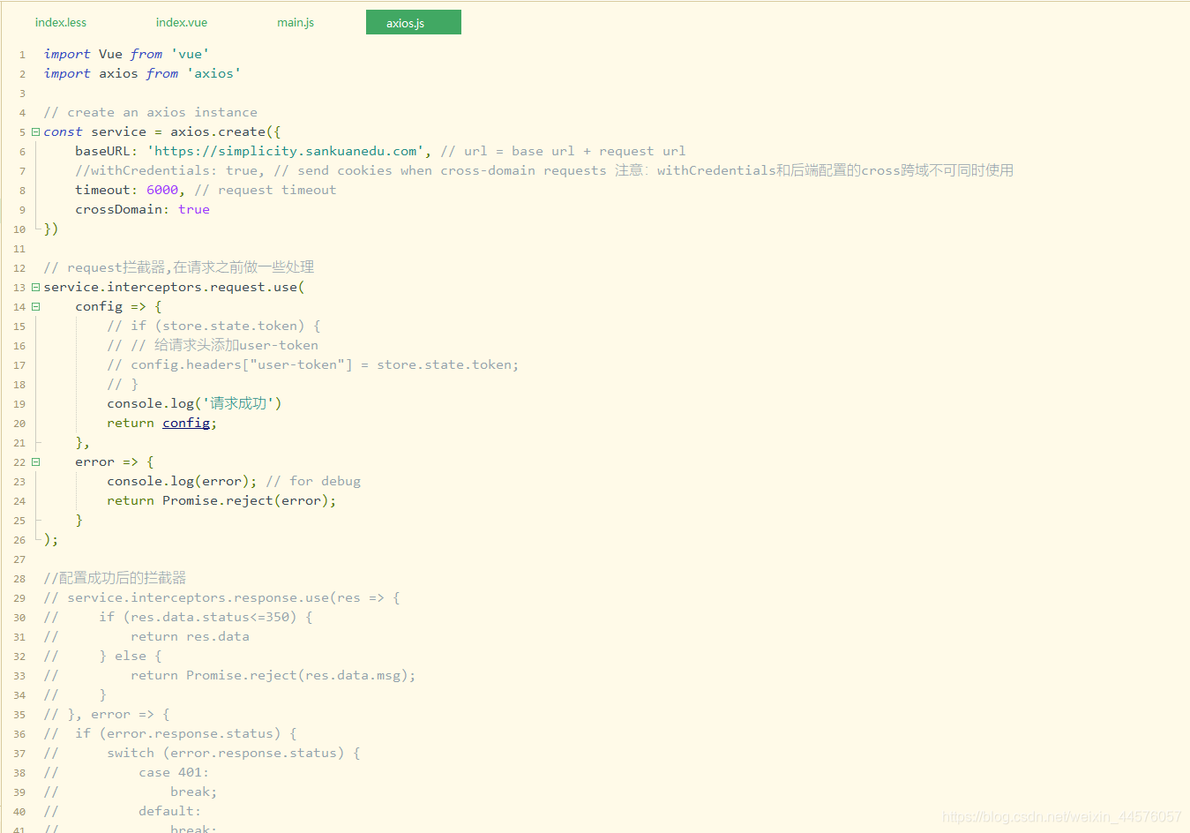The height and width of the screenshot is (833, 1190).
Task: Collapse the error handler fold on line 22
Action: tap(35, 462)
